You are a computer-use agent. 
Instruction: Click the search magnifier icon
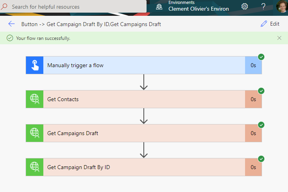pos(4,7)
